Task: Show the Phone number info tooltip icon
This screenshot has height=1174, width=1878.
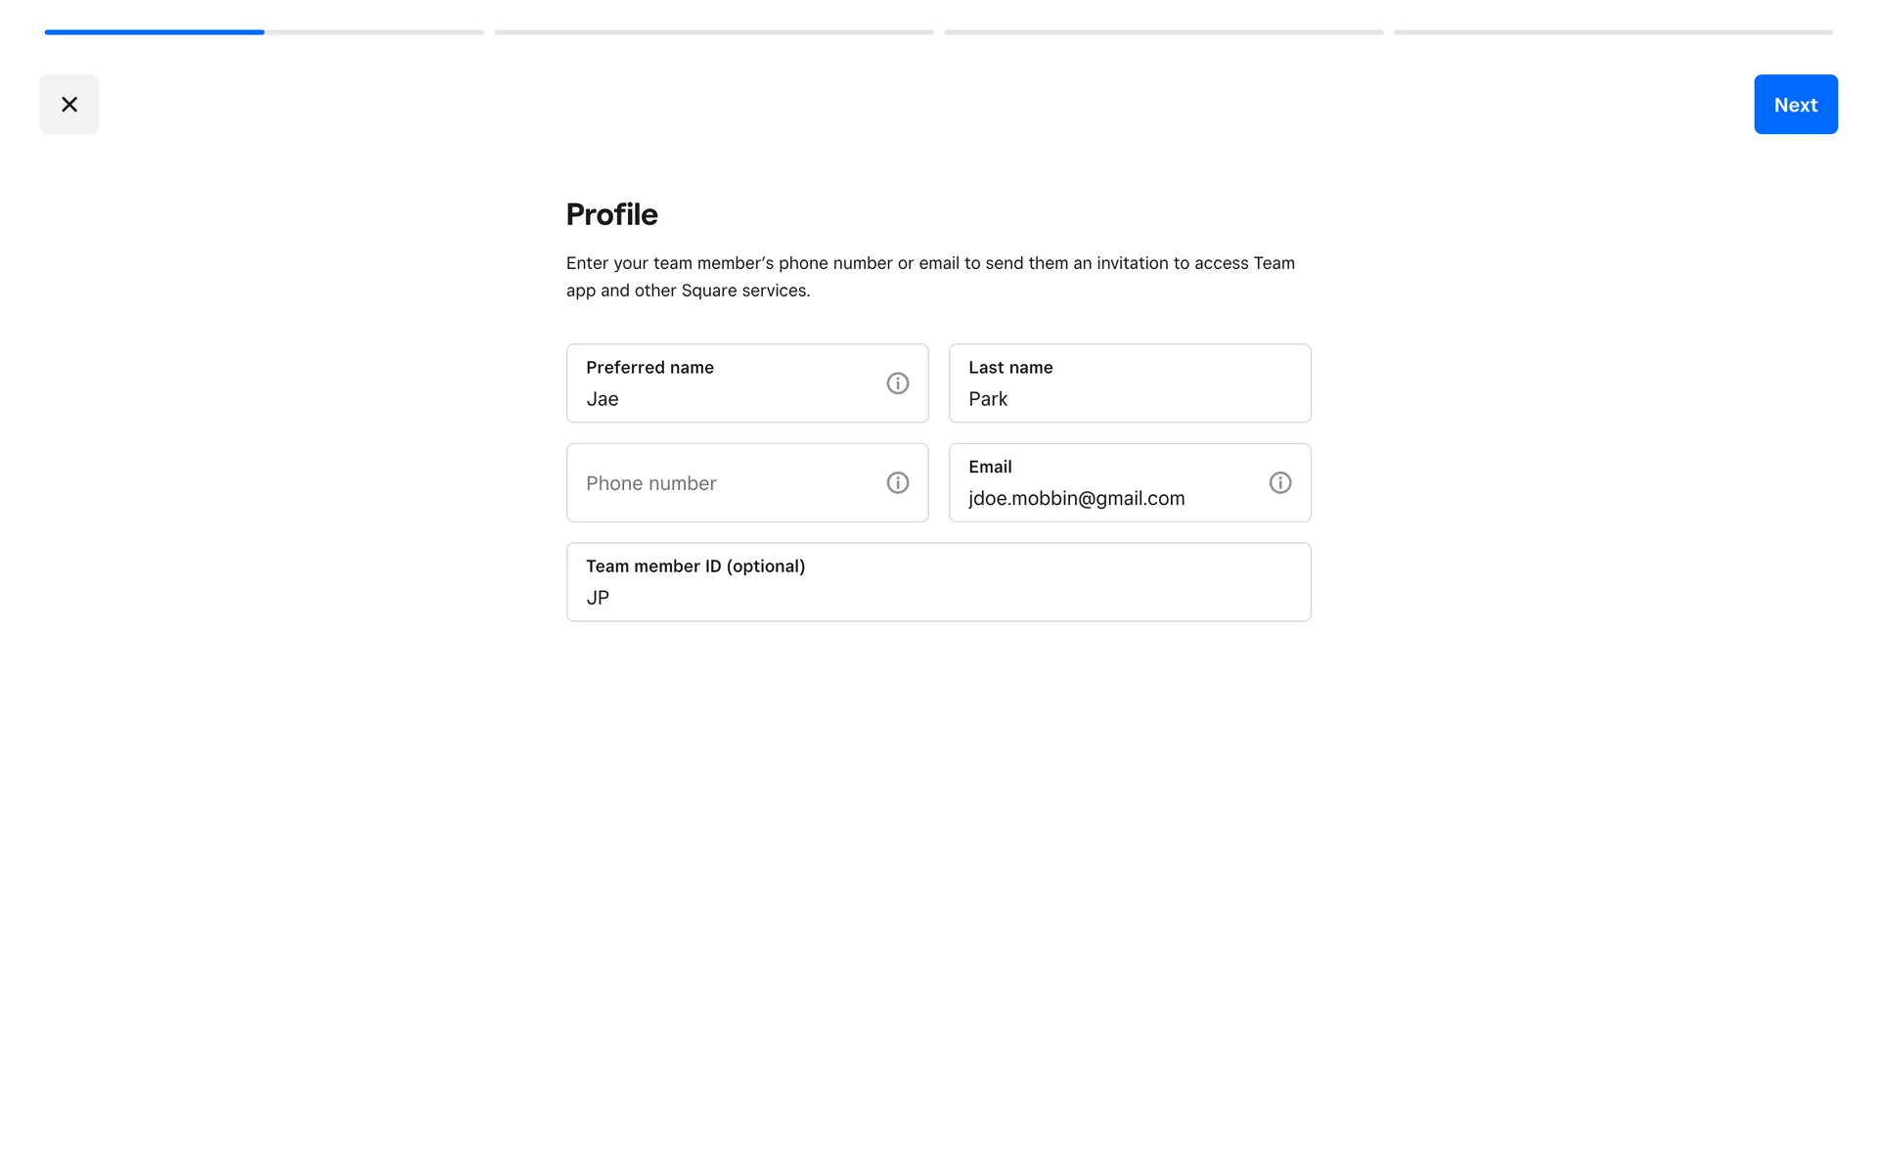Action: tap(897, 483)
